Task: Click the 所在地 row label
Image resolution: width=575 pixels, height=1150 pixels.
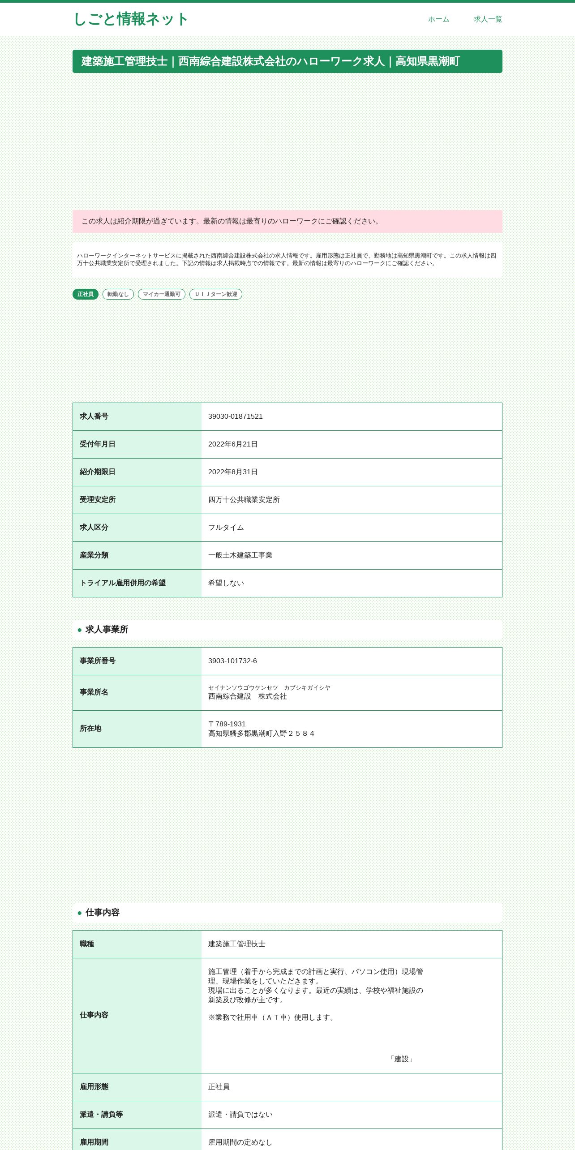Action: 90,729
